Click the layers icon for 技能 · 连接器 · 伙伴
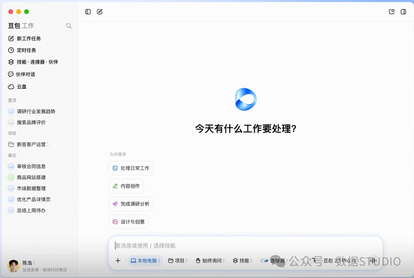The image size is (414, 278). pos(11,62)
